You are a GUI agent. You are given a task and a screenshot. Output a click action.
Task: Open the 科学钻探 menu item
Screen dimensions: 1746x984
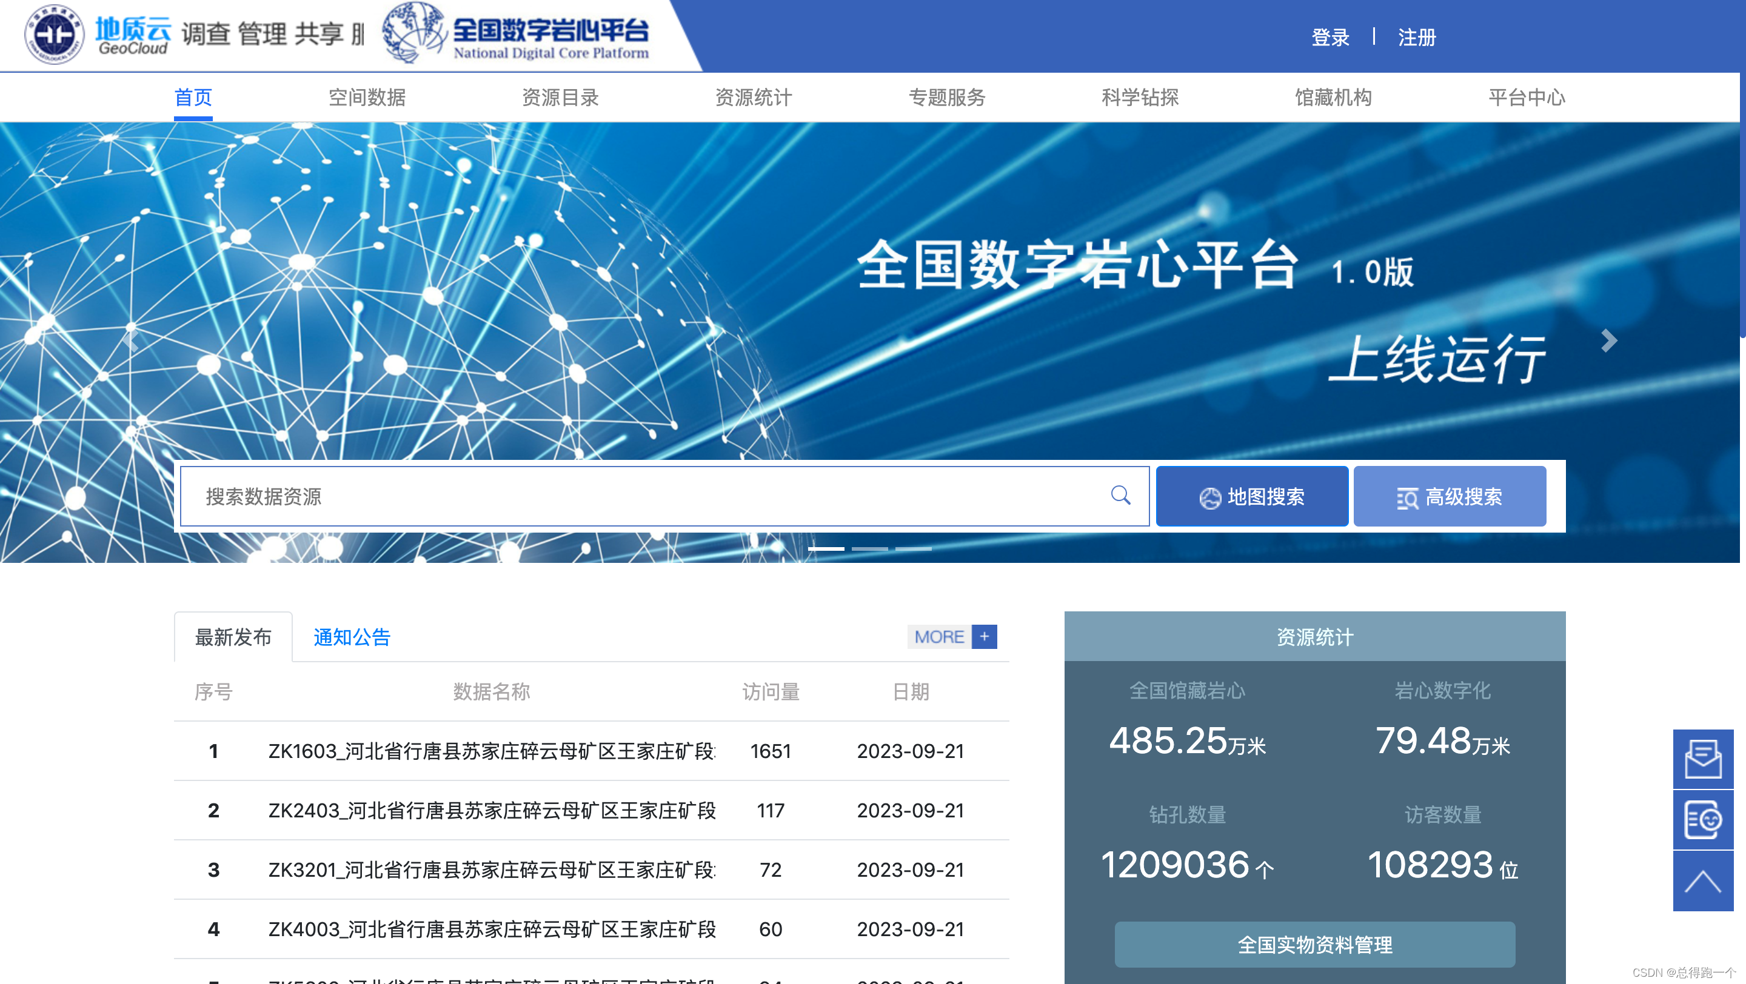click(x=1139, y=98)
